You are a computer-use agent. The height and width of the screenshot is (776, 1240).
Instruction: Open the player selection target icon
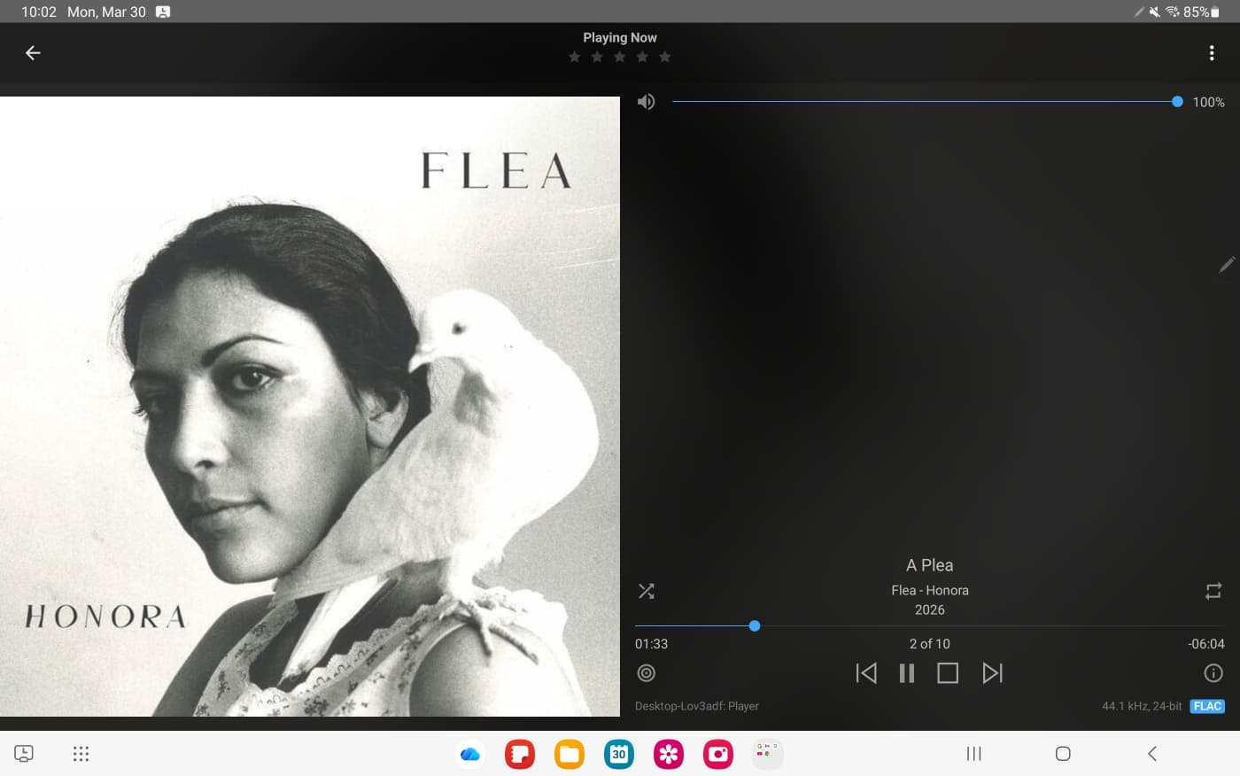[x=647, y=673]
